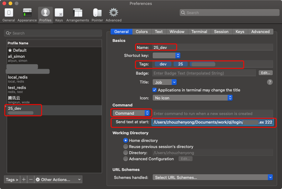Select the profile General tab
The width and height of the screenshot is (282, 189).
tap(121, 32)
